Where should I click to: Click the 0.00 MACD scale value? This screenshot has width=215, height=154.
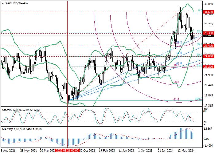click(x=206, y=139)
